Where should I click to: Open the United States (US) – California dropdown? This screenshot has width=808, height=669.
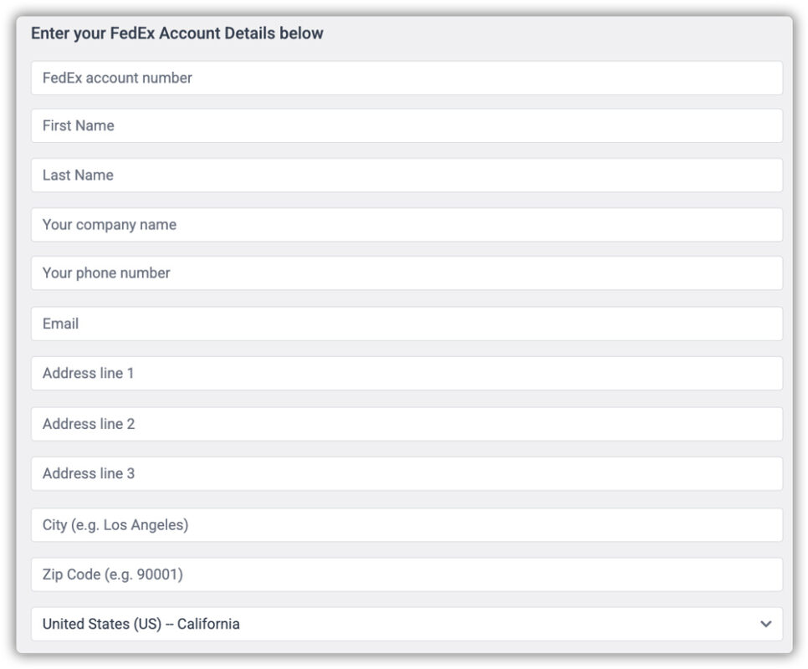[407, 624]
